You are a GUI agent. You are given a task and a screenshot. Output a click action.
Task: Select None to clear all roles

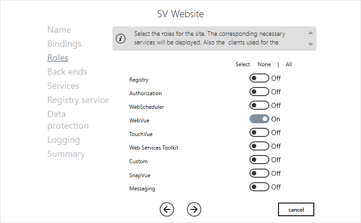pyautogui.click(x=264, y=64)
